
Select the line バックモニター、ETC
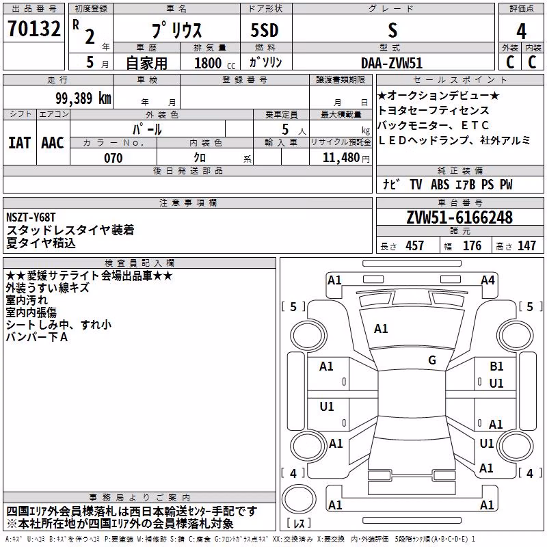pyautogui.click(x=434, y=125)
